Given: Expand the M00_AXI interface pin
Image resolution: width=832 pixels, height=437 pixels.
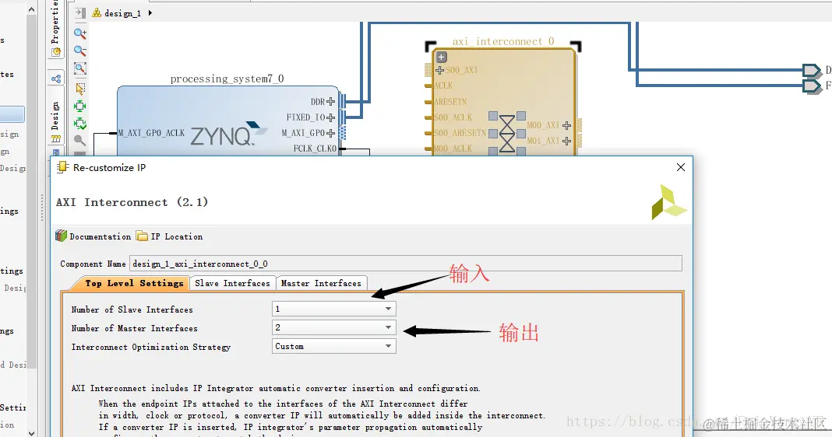Looking at the screenshot, I should 566,125.
